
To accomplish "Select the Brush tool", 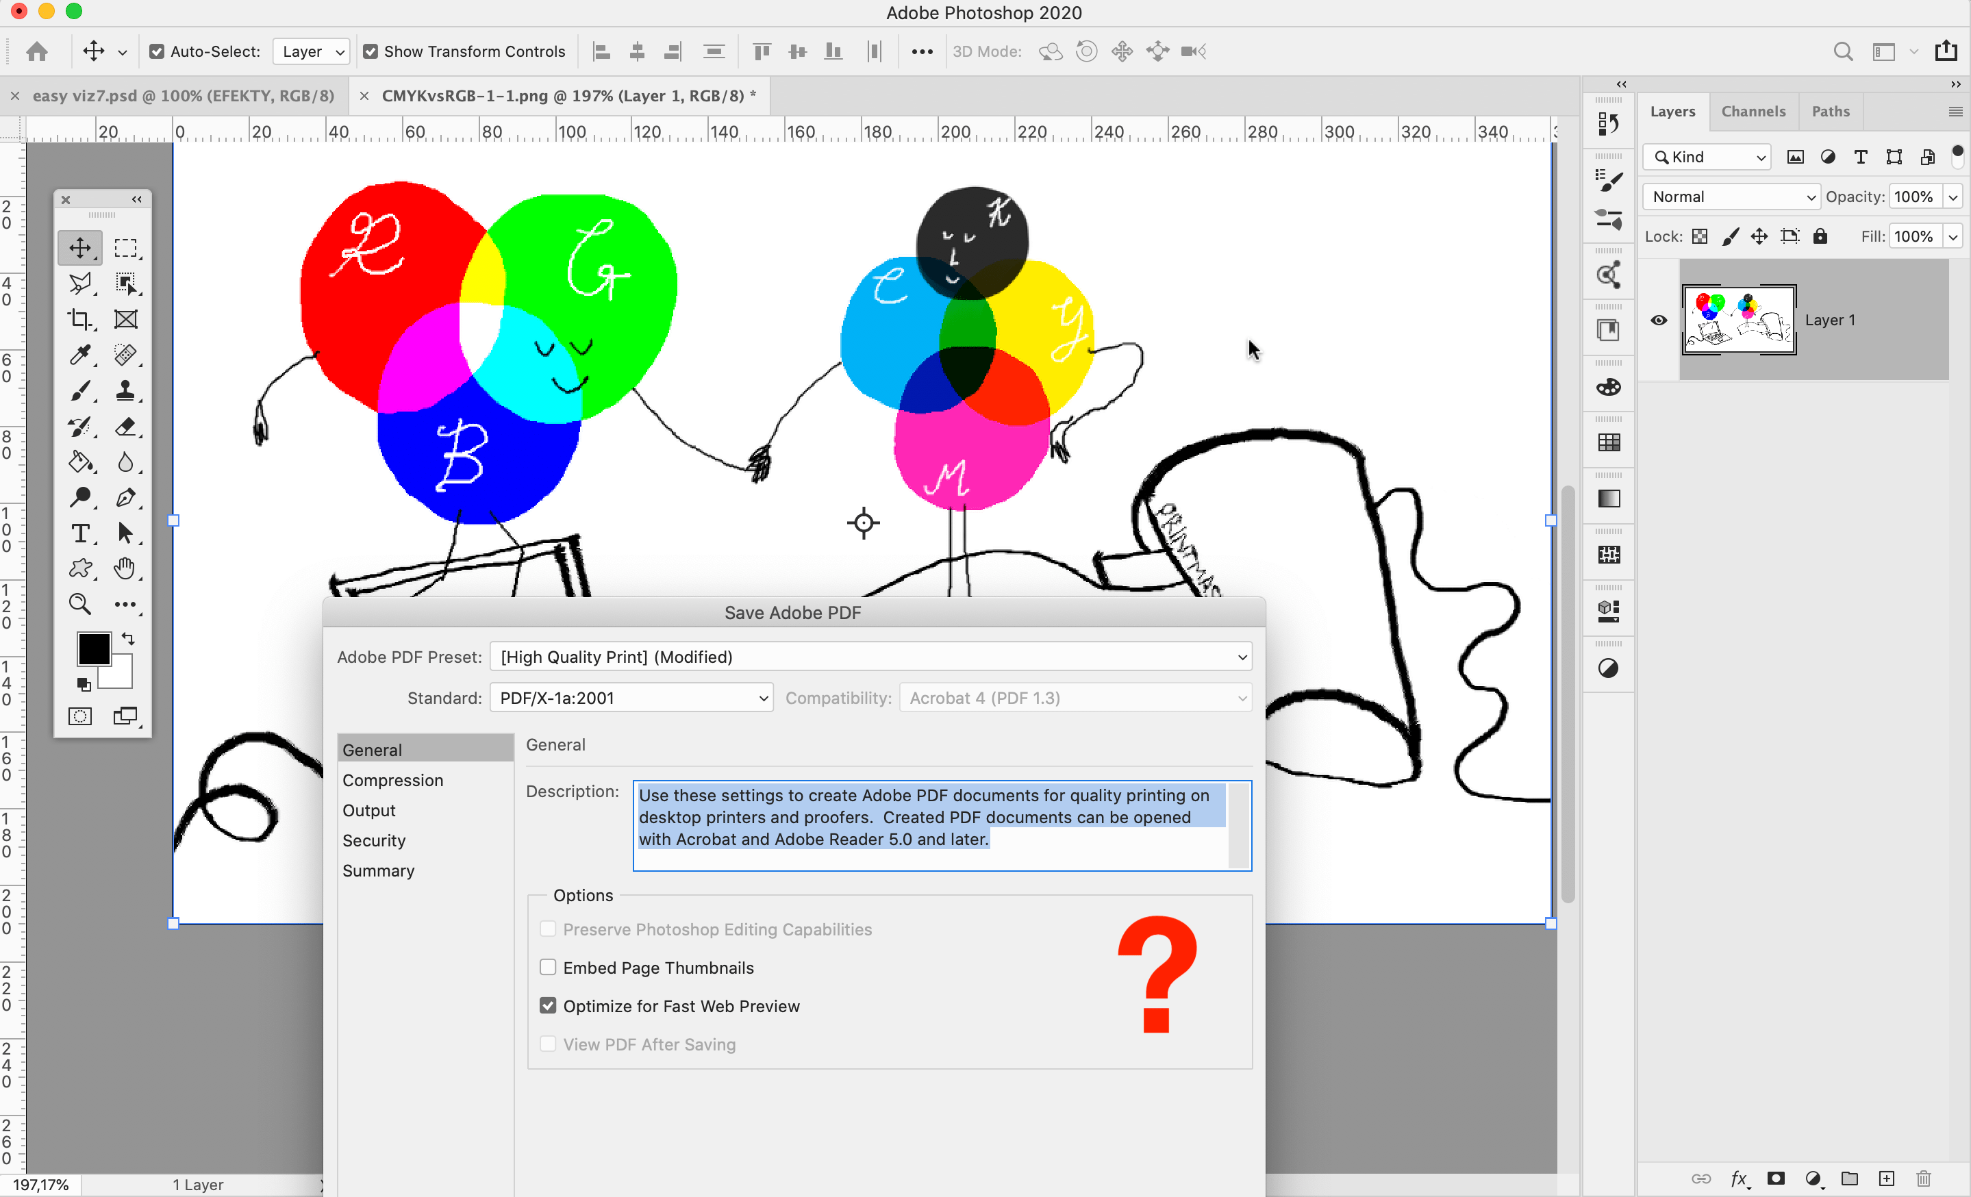I will click(80, 390).
